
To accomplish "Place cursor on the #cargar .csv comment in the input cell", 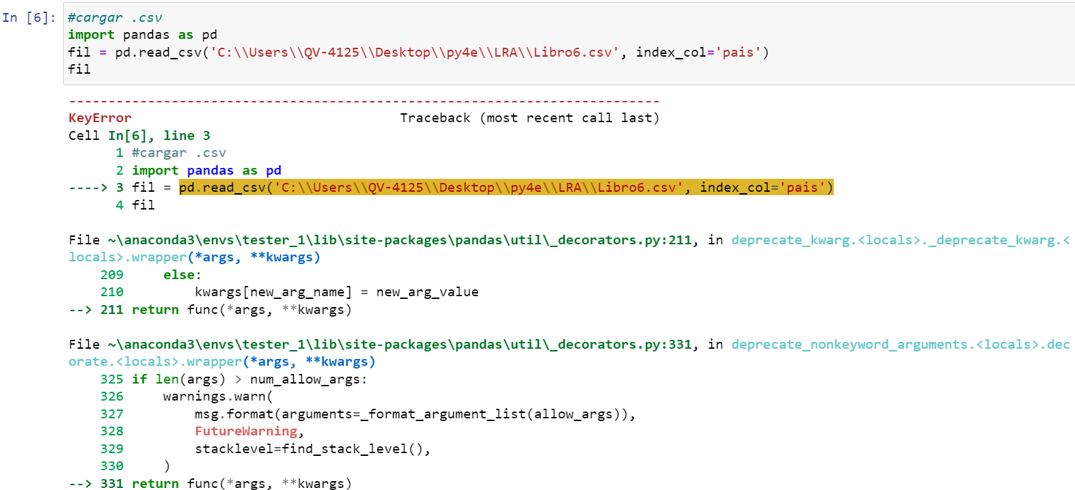I will (115, 18).
